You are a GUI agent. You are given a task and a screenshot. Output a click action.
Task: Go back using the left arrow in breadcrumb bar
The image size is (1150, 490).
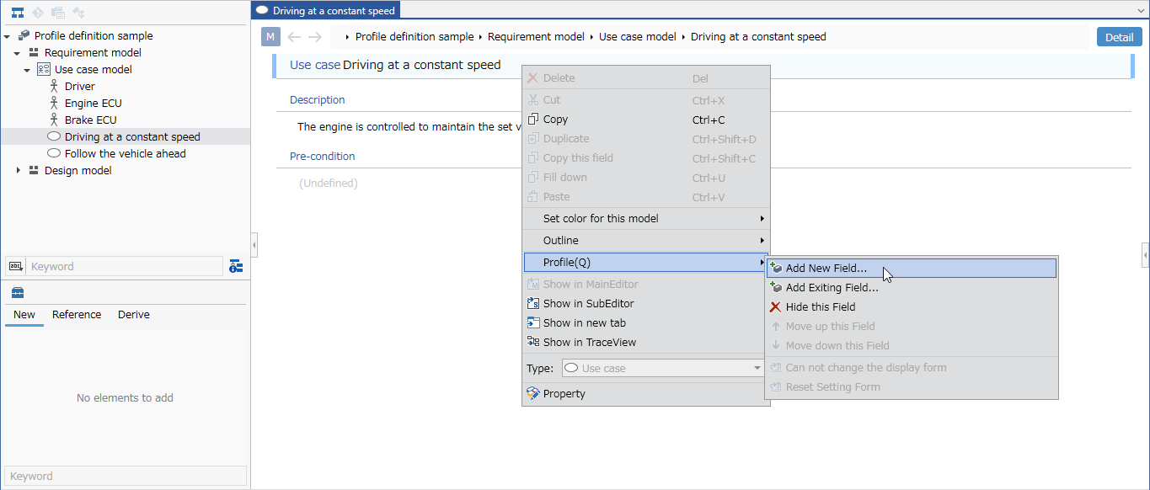(294, 37)
